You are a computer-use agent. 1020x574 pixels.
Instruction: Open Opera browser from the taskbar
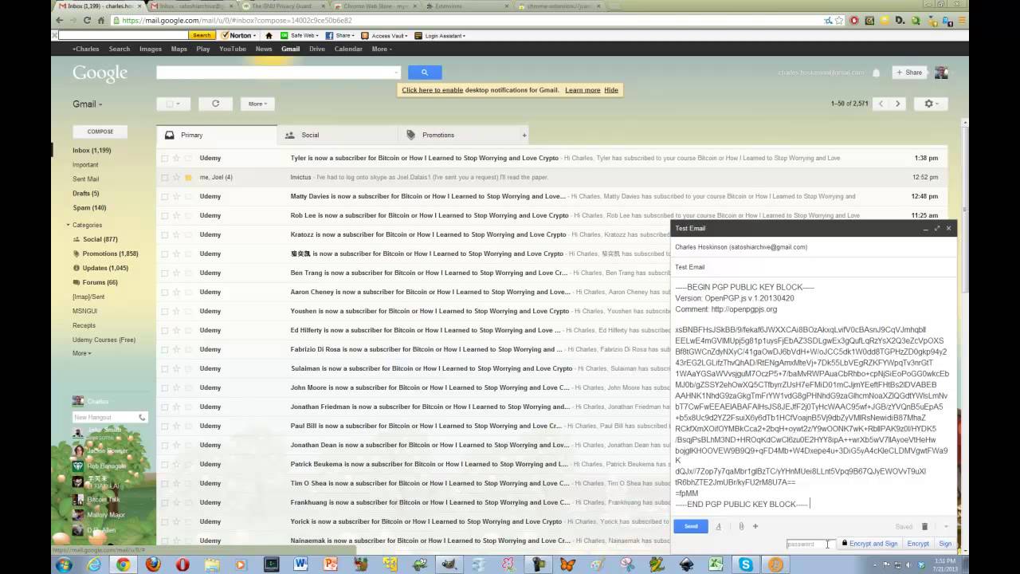[x=182, y=564]
